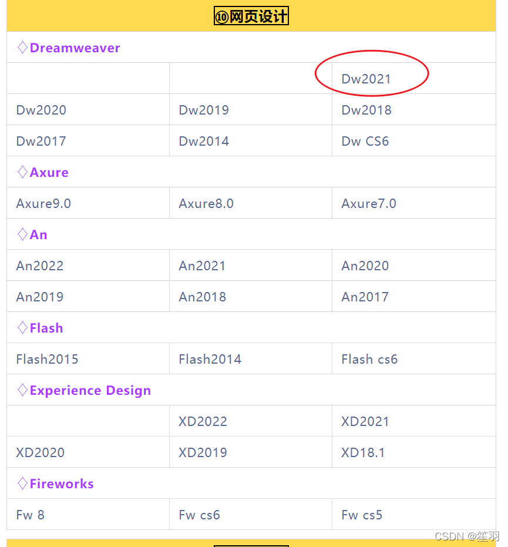Choose Dw2014 from the list
The width and height of the screenshot is (508, 547).
click(204, 141)
